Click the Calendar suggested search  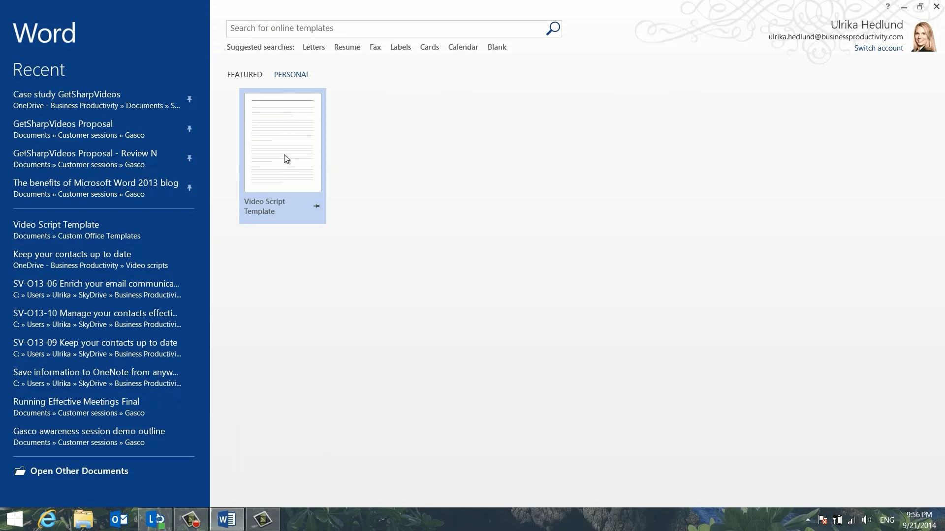point(463,47)
